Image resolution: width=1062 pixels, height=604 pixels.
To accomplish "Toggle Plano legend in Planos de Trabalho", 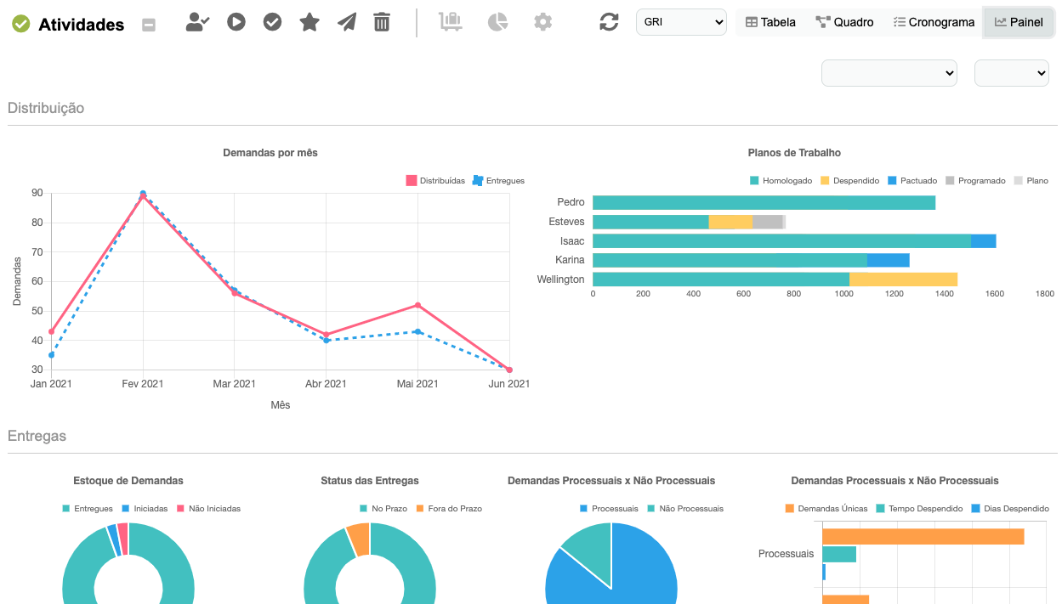I will [1031, 181].
